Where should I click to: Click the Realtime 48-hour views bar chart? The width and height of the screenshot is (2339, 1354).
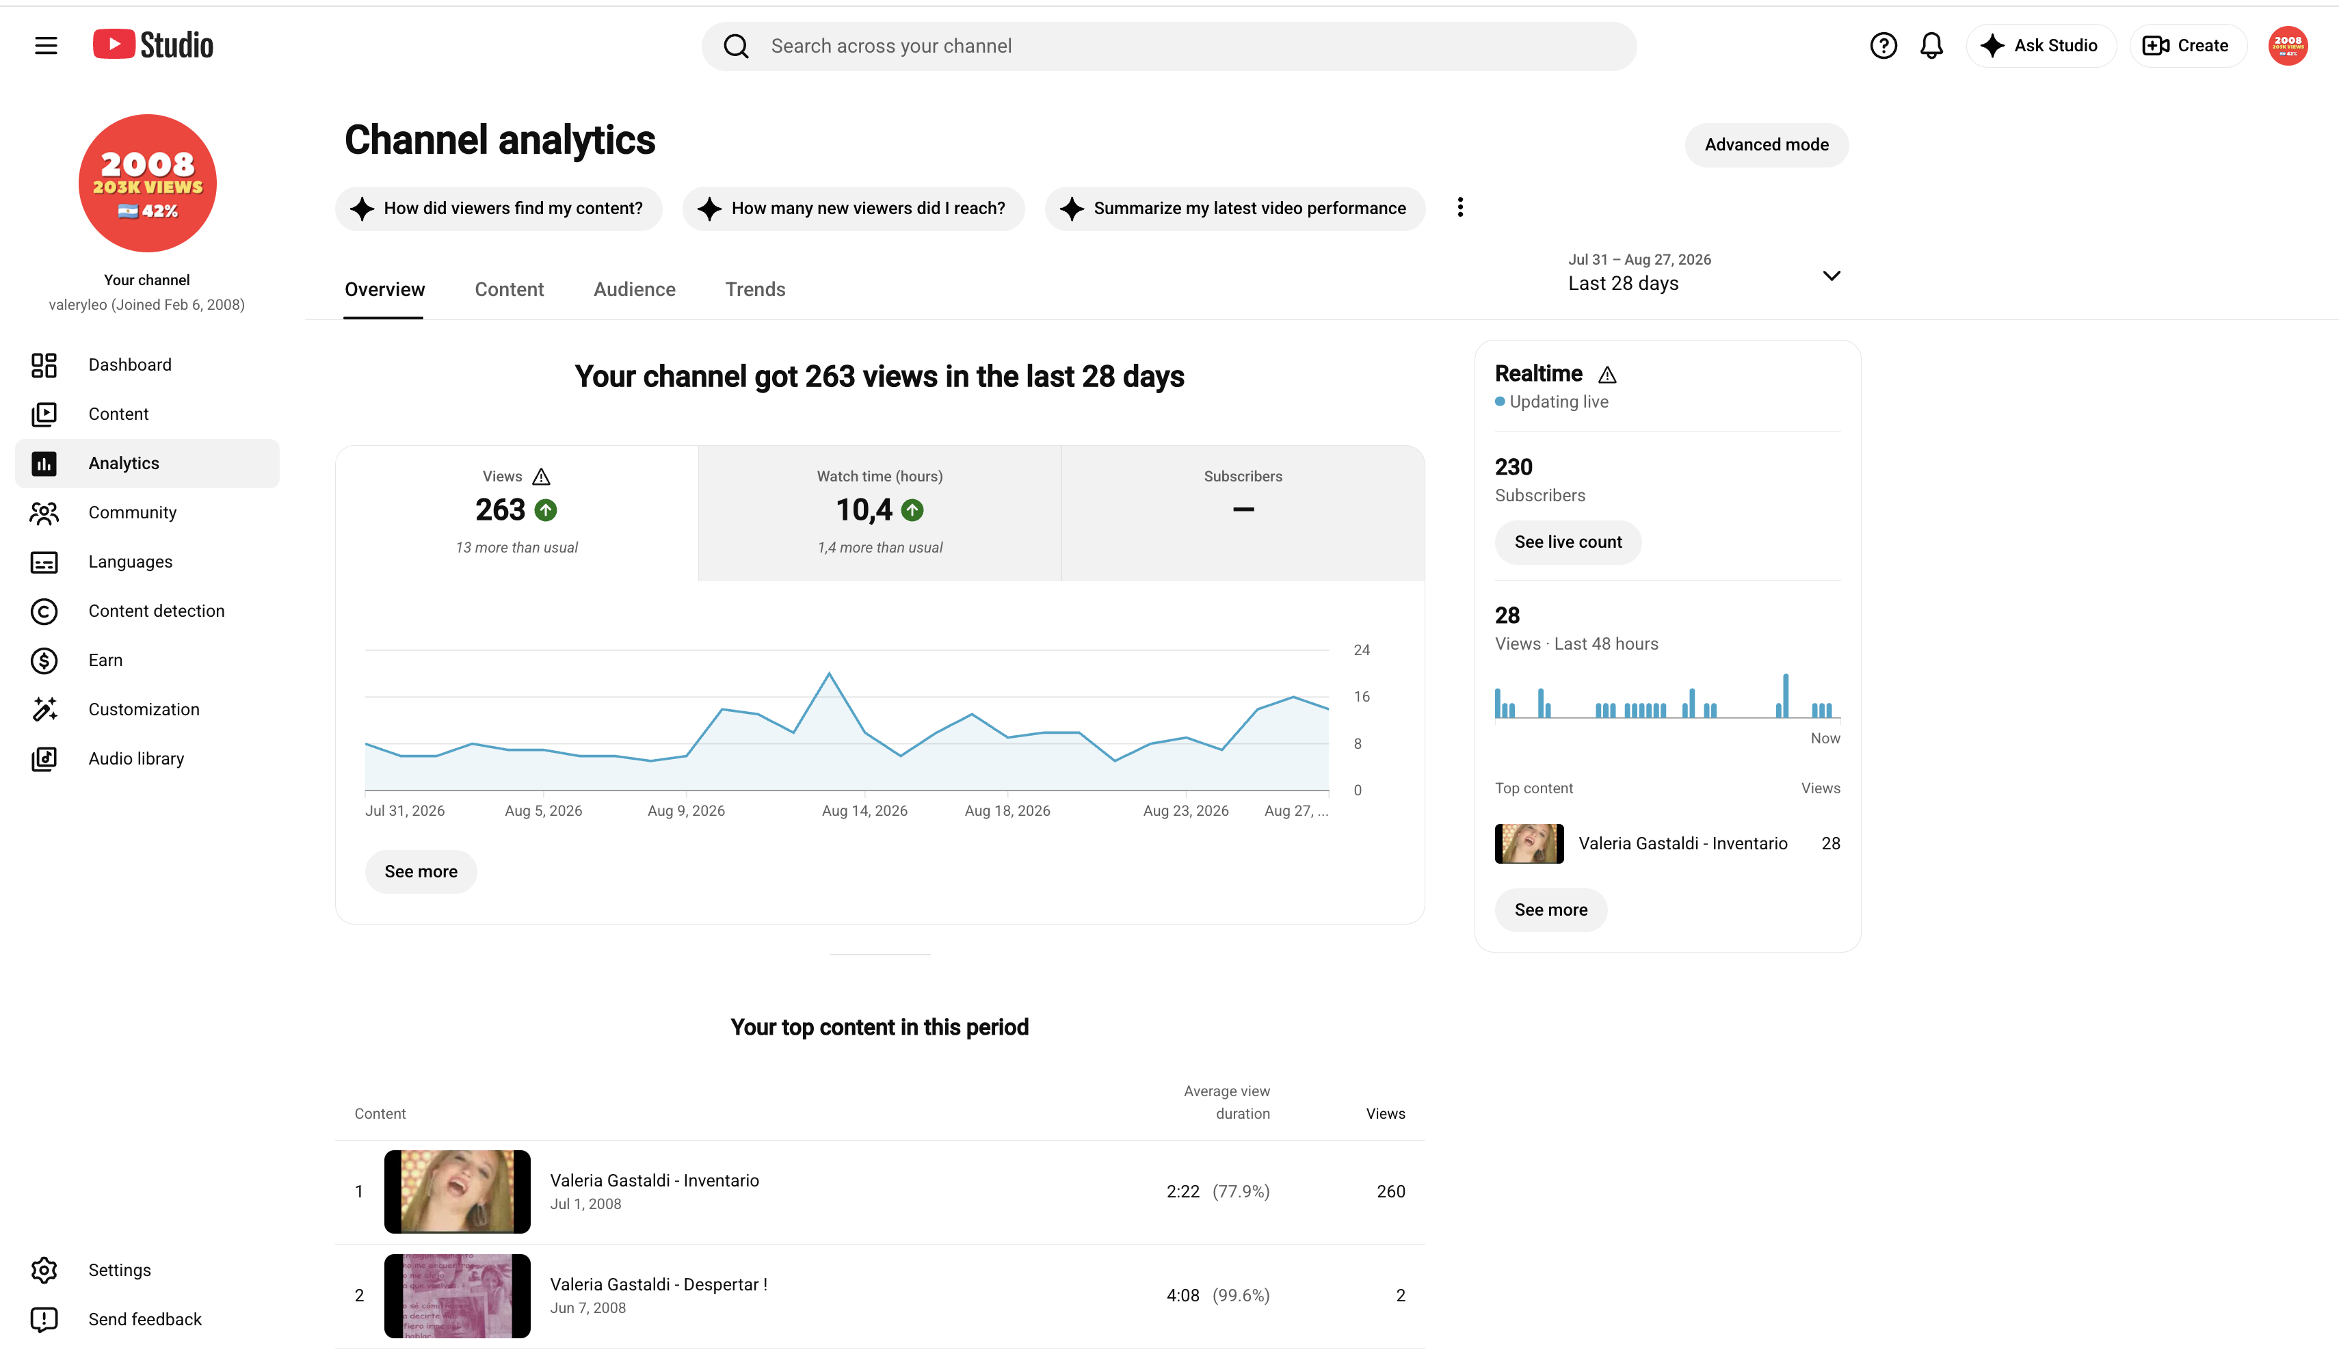(x=1667, y=695)
